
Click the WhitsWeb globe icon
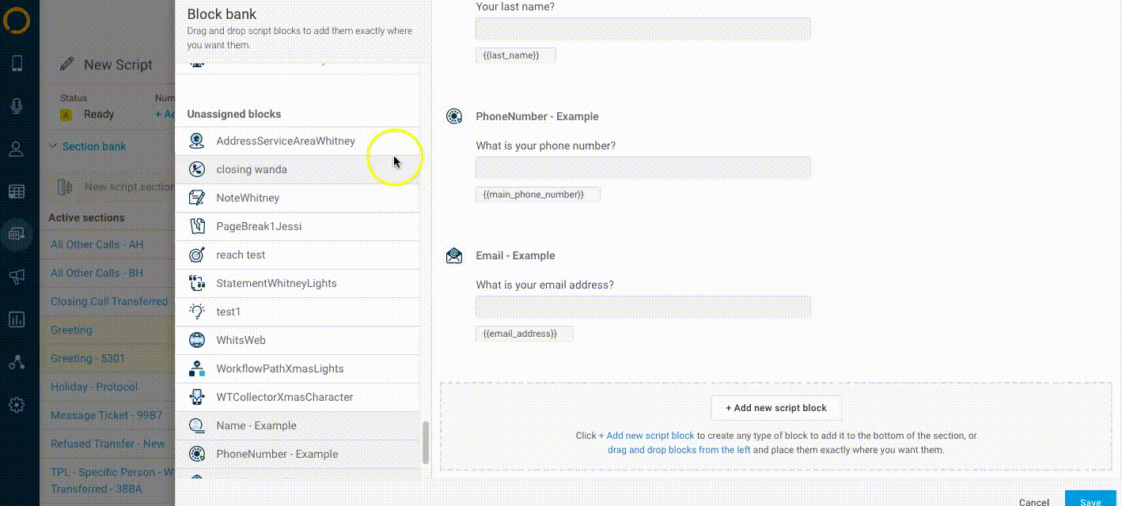[x=197, y=341]
